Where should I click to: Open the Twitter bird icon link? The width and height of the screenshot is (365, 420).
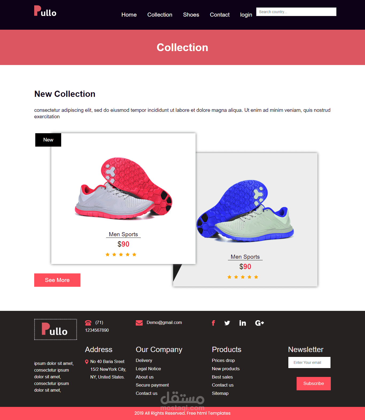point(227,323)
